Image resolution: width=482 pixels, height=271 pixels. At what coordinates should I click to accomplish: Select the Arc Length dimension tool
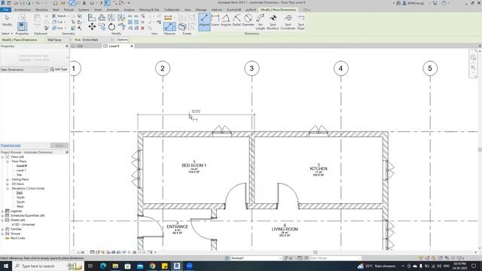[x=261, y=22]
